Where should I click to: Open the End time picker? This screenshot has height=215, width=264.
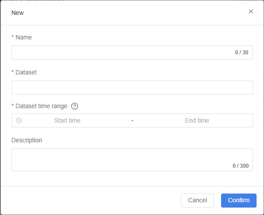tap(197, 120)
